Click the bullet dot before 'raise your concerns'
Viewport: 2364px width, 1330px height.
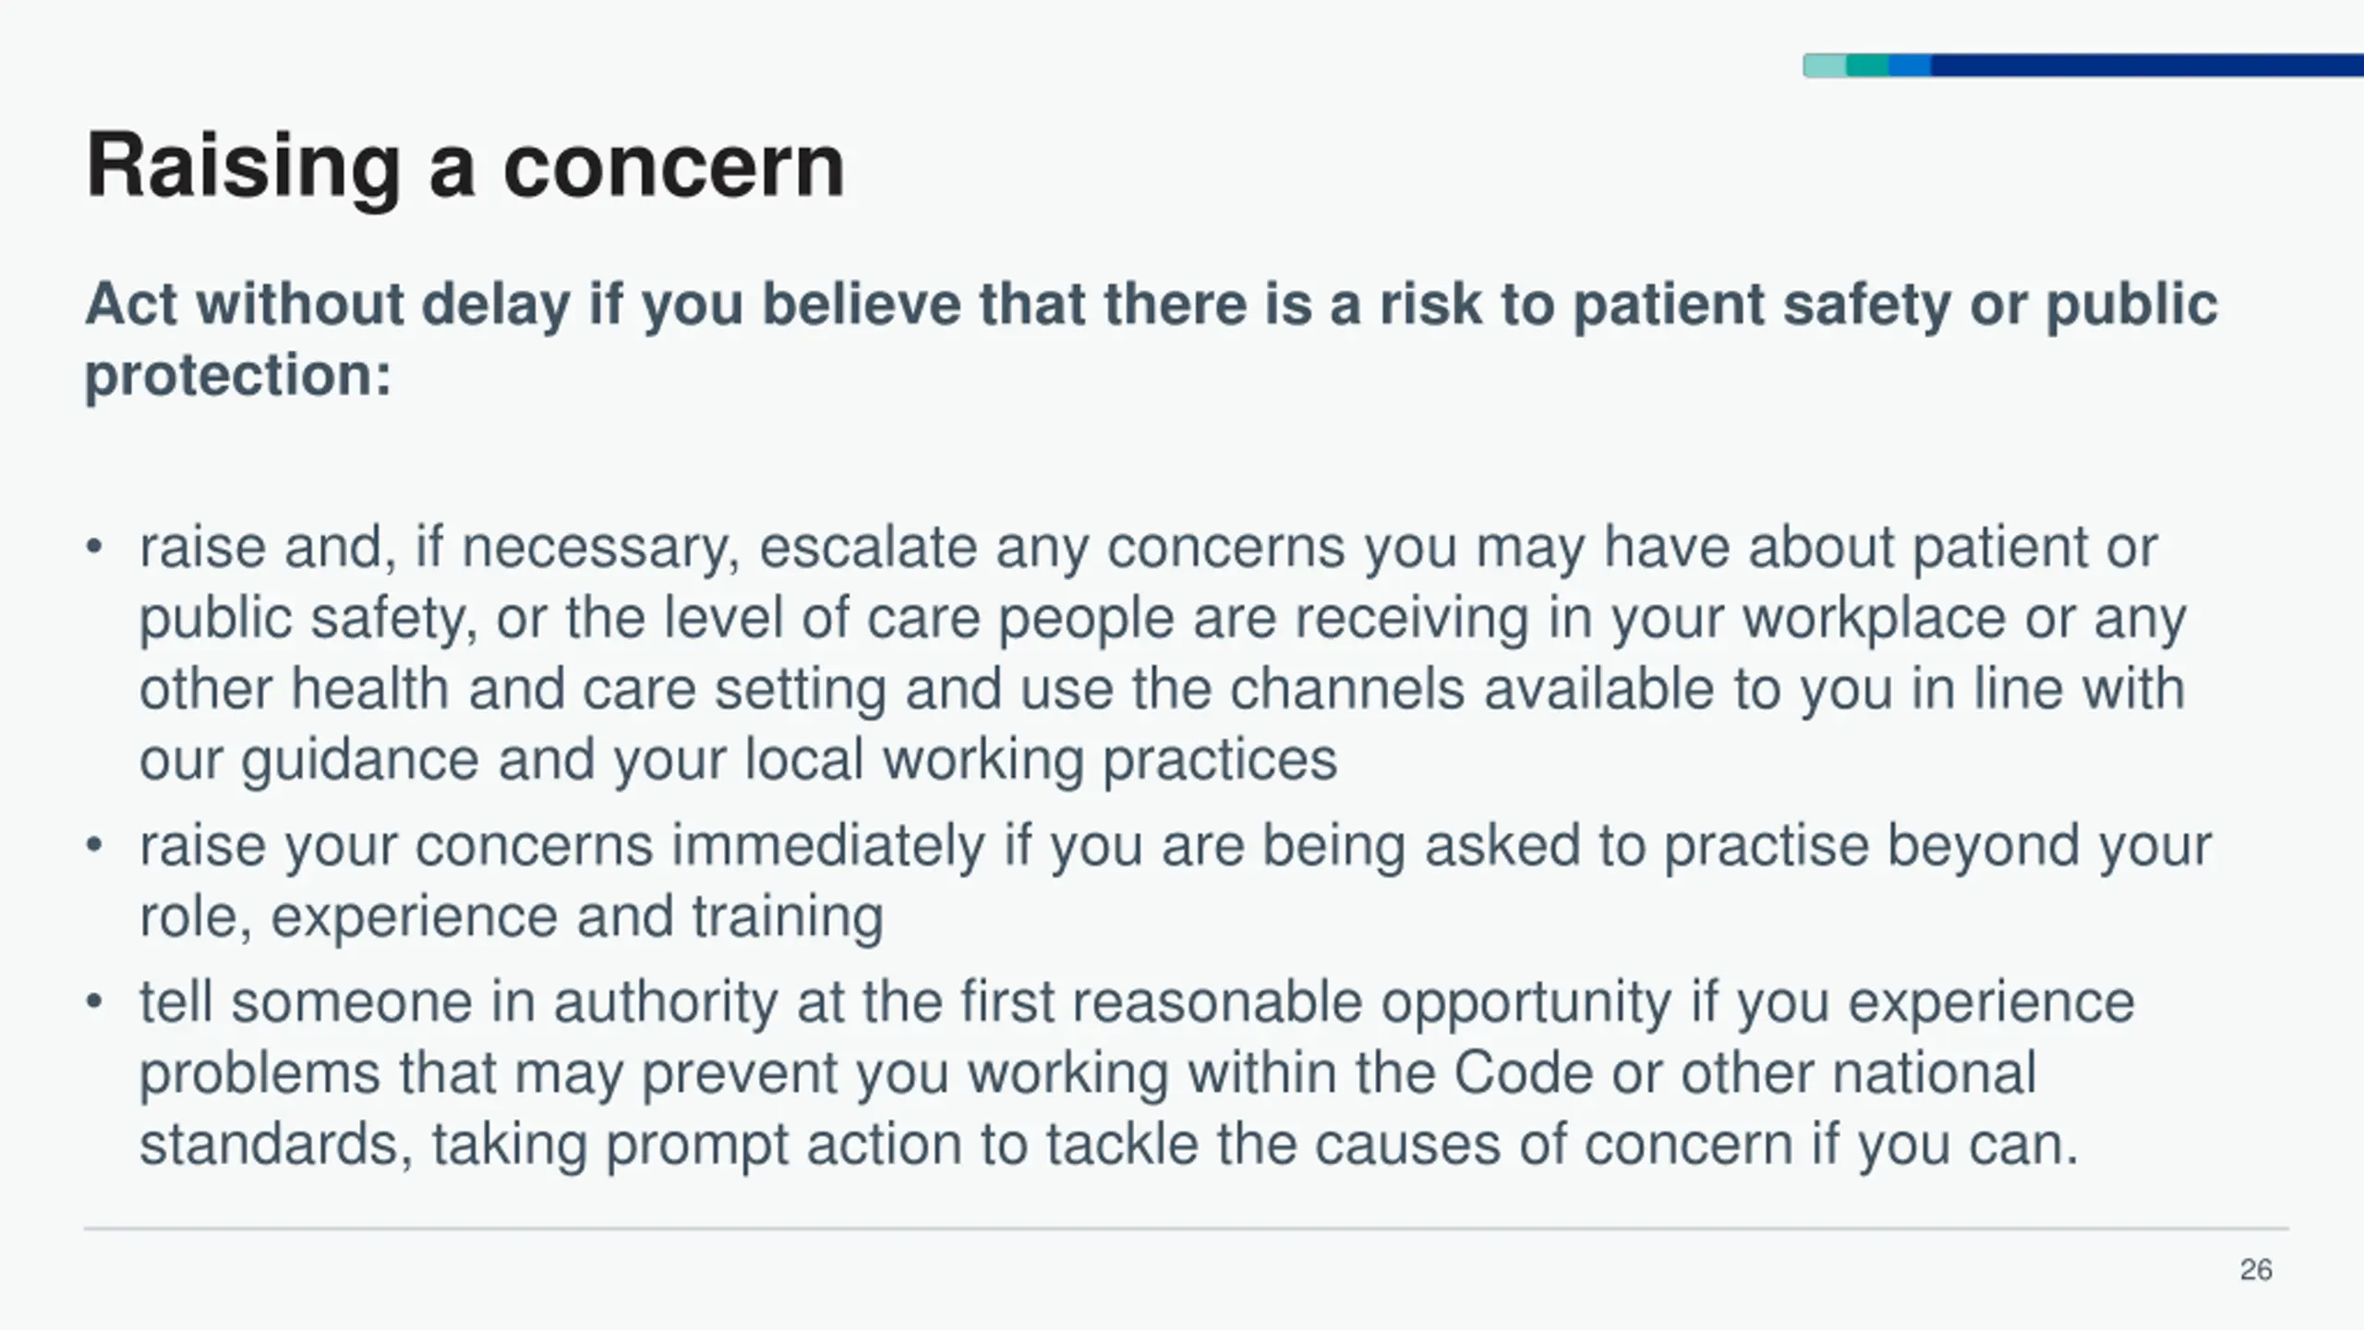click(x=93, y=846)
